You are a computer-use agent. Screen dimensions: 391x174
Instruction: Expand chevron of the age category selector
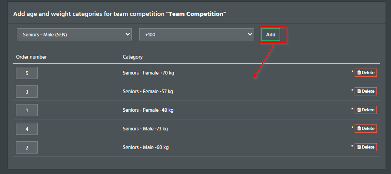[128, 34]
